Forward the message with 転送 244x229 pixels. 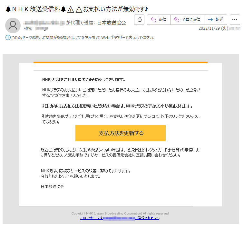[x=216, y=20]
